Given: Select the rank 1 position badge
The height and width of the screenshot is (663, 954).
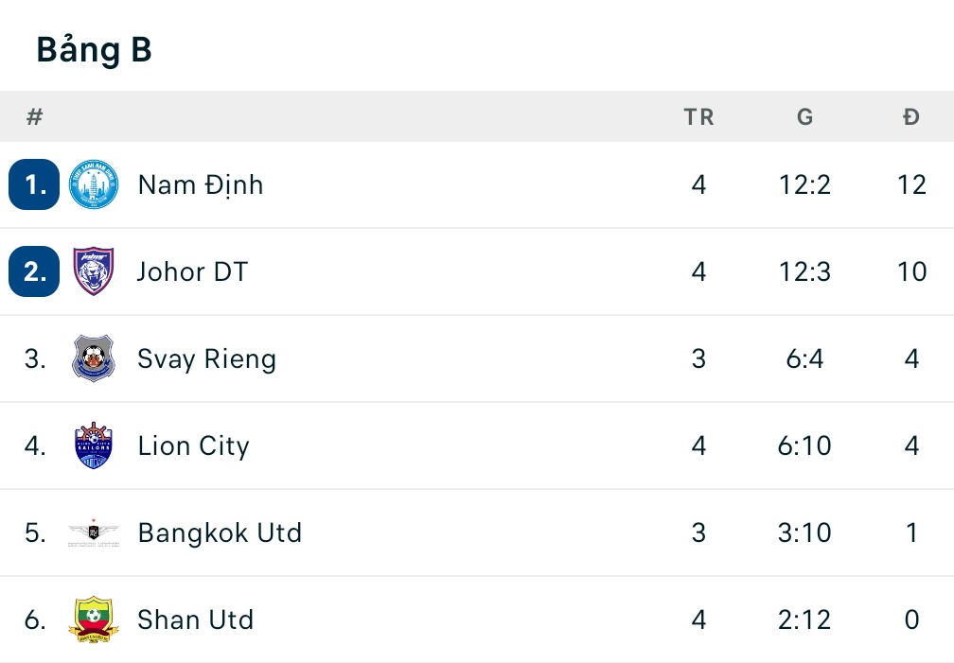Looking at the screenshot, I should coord(34,184).
